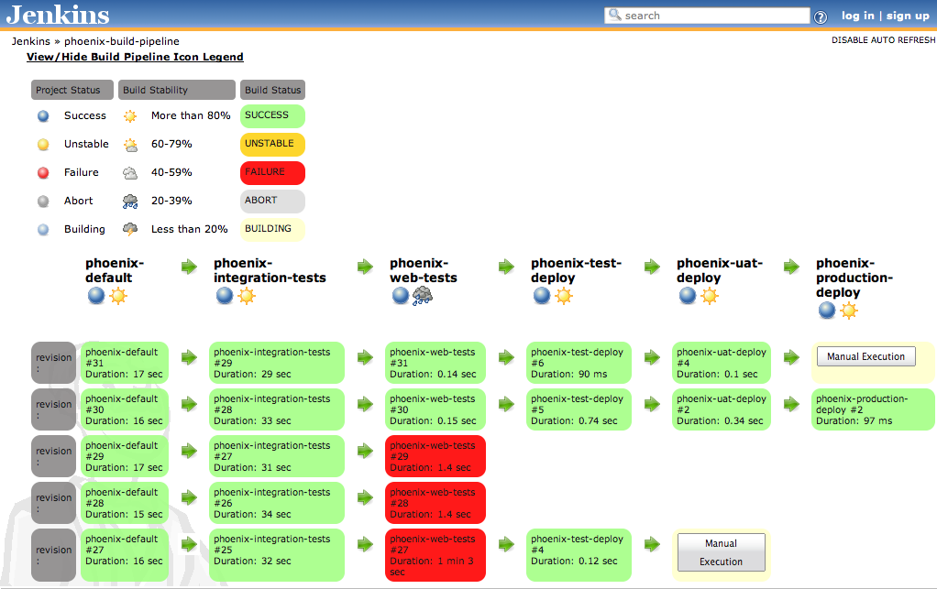Click the Jenkins breadcrumb link

(x=31, y=41)
